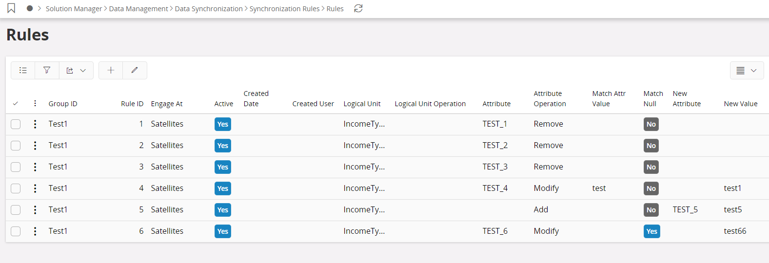Viewport: 769px width, 263px height.
Task: Click the export icon in toolbar
Action: 70,70
